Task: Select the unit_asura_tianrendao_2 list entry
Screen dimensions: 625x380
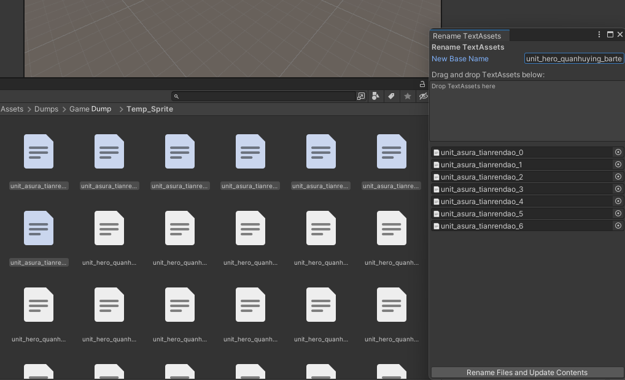Action: pos(481,177)
